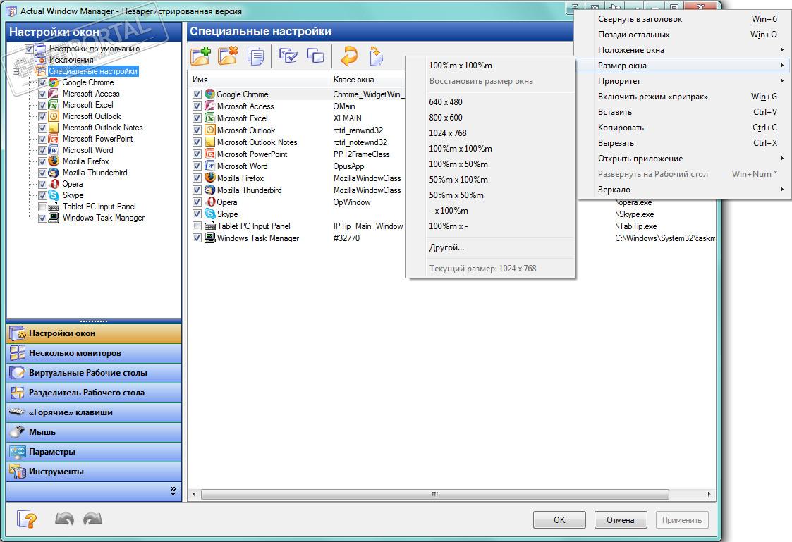Open Разделитель Рабочего стола section
This screenshot has height=542, width=792.
click(x=94, y=393)
